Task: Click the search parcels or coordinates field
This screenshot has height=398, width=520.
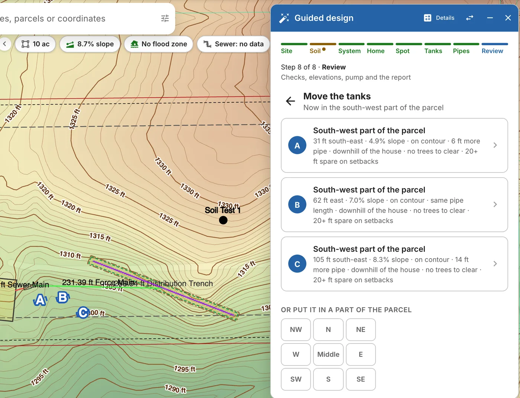Action: point(78,19)
